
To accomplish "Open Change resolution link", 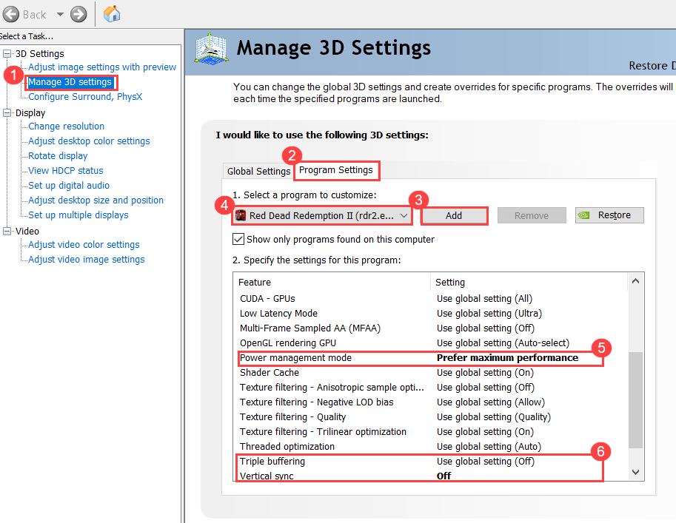I will tap(66, 126).
